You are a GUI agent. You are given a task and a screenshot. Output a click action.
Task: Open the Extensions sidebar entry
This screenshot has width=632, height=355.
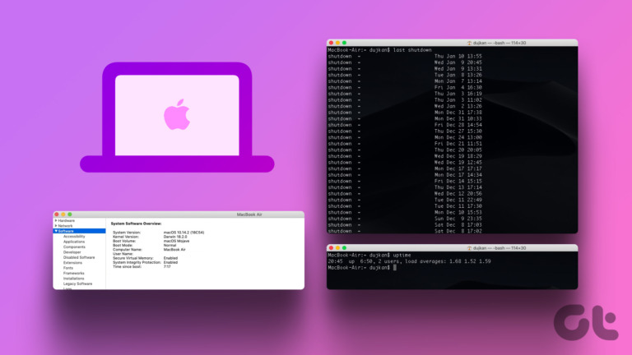pyautogui.click(x=73, y=263)
